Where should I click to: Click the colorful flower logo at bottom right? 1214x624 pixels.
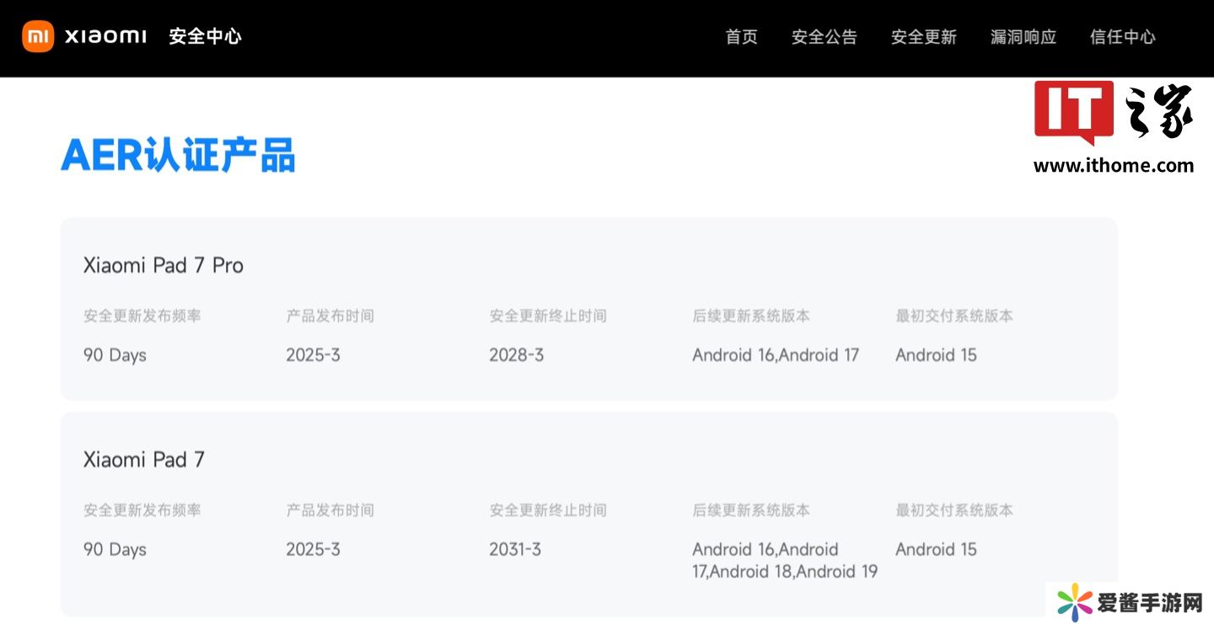coord(1074,603)
